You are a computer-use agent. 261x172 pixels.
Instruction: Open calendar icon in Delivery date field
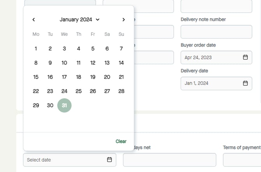pos(245,83)
